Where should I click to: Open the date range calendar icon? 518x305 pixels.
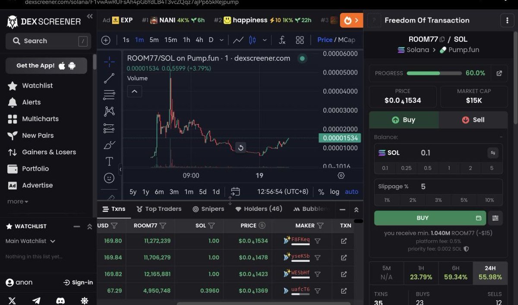[x=235, y=192]
